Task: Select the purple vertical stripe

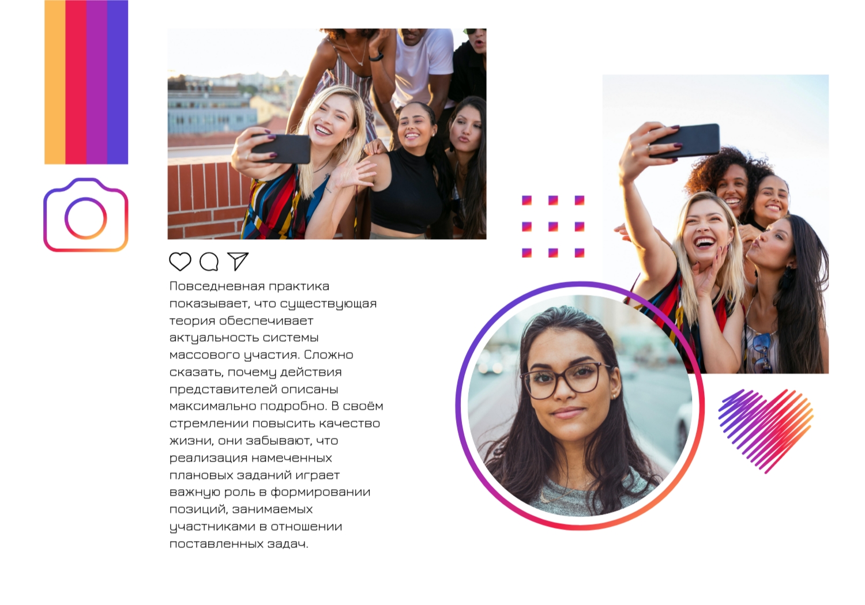Action: tap(96, 82)
